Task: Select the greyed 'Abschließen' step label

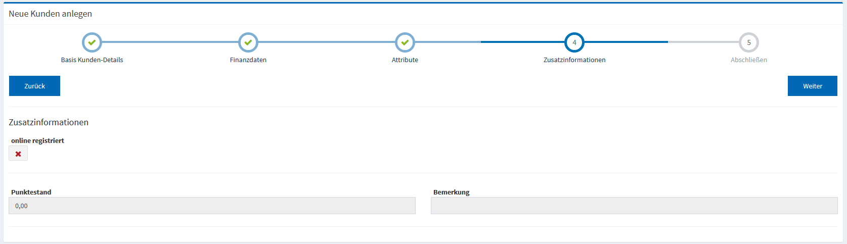Action: coord(748,60)
